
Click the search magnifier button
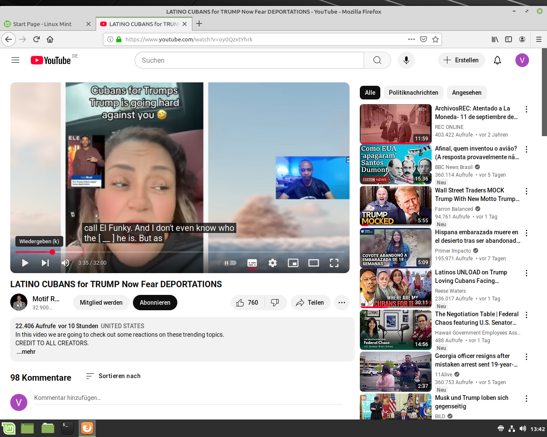click(377, 60)
